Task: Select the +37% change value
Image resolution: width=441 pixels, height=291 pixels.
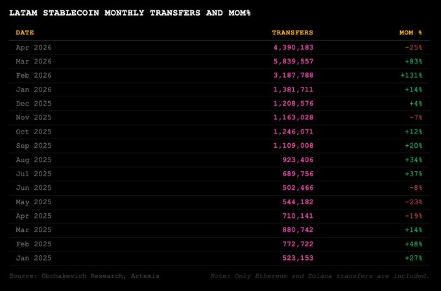Action: click(x=414, y=174)
